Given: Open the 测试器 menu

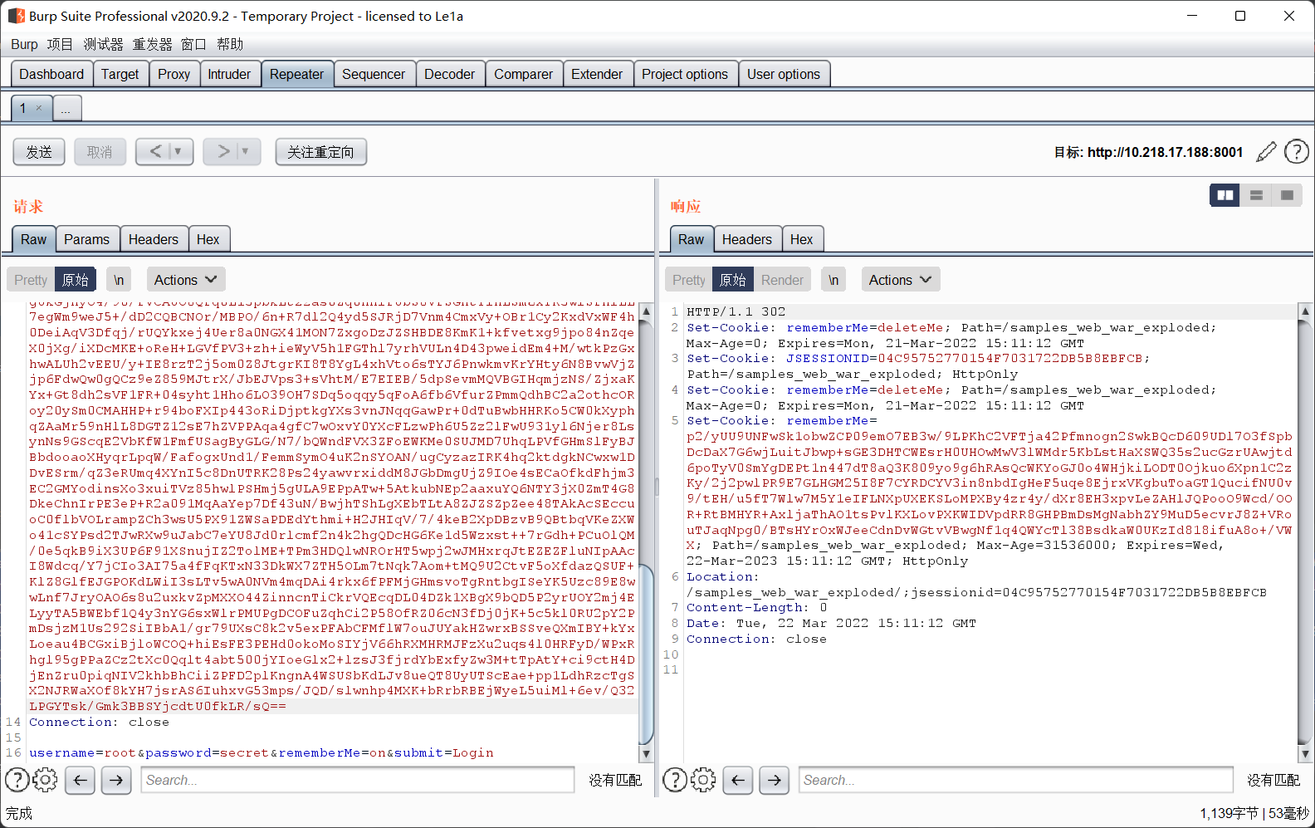Looking at the screenshot, I should point(103,44).
